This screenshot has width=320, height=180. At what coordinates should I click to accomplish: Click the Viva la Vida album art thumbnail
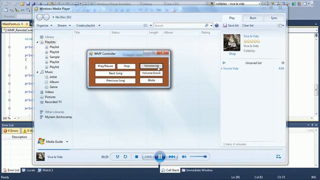(231, 42)
